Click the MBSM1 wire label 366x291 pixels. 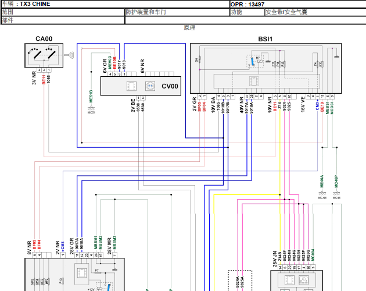tap(96, 243)
